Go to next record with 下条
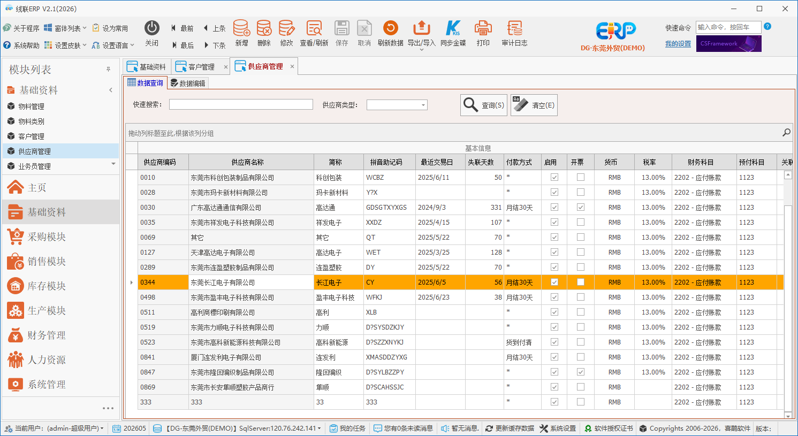Viewport: 798px width, 436px height. 214,45
